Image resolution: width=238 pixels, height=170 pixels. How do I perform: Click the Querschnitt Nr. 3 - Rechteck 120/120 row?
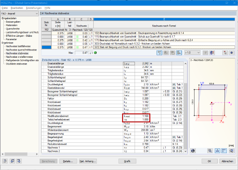click(138, 30)
